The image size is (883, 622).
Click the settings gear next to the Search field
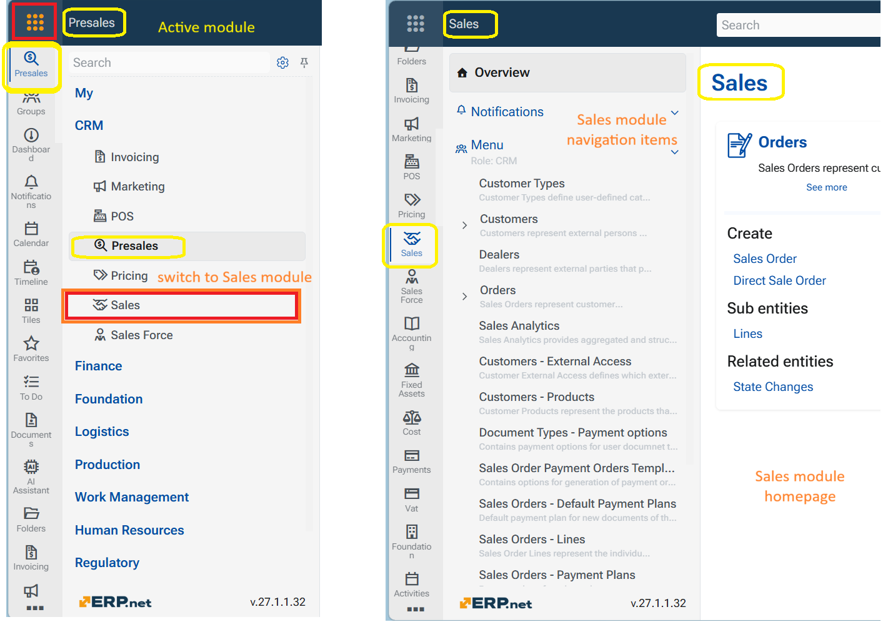pyautogui.click(x=282, y=62)
